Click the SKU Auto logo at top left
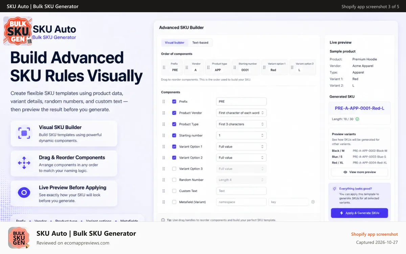Image resolution: width=406 pixels, height=254 pixels. coord(18,31)
